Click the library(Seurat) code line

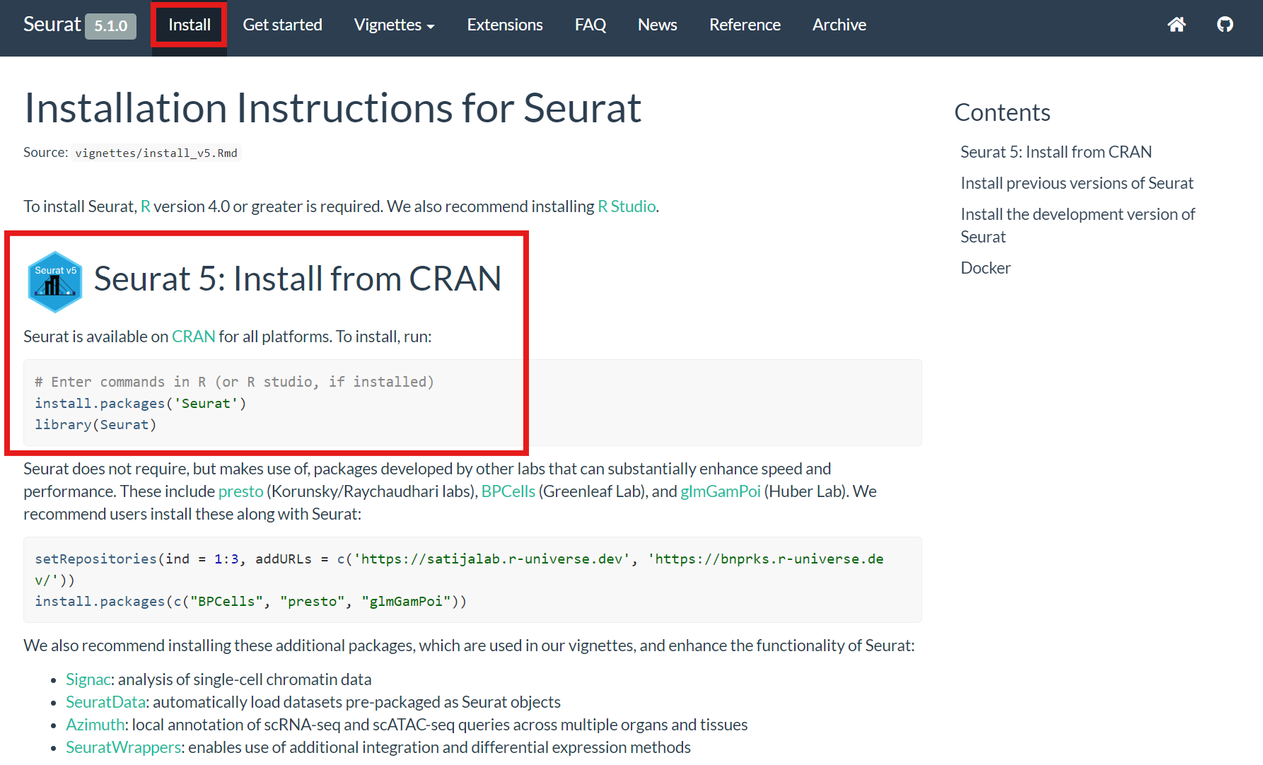point(95,424)
